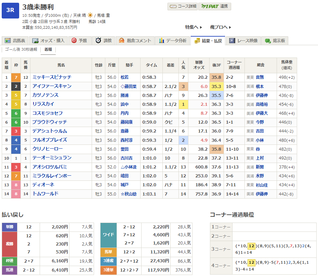Image resolution: width=318 pixels, height=276 pixels.
Task: Click speech bubble icon on 掲示板 tab
Action: tap(268, 41)
